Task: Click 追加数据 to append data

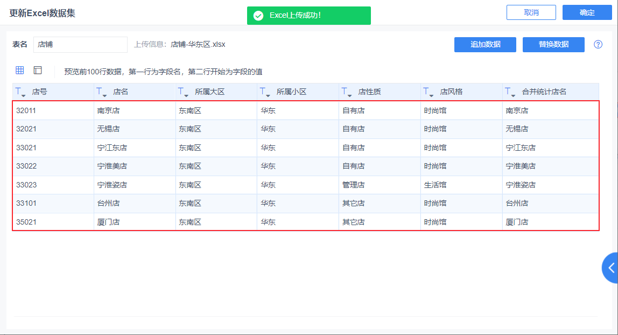Action: 485,45
